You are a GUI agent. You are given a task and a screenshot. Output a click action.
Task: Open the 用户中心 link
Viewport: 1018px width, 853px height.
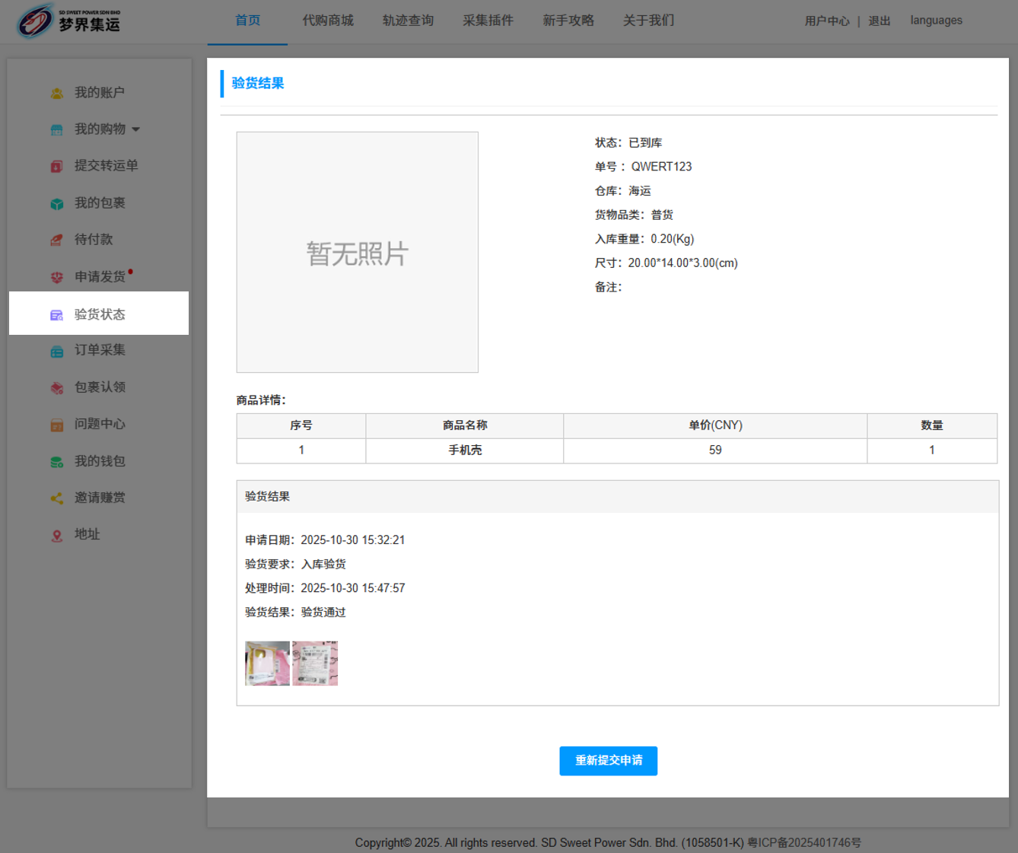[827, 21]
